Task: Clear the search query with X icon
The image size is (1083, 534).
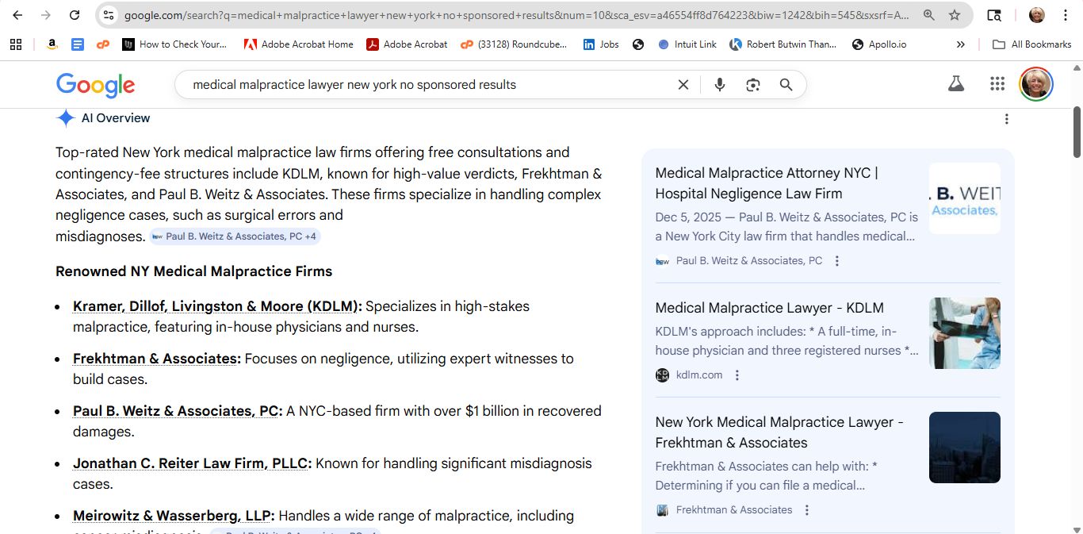Action: [x=683, y=85]
